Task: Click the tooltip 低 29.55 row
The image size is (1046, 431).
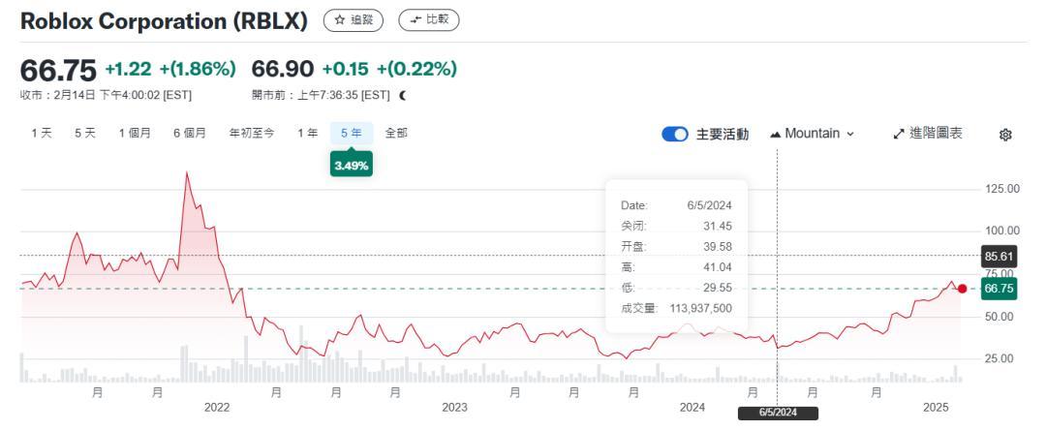Action: tap(676, 289)
